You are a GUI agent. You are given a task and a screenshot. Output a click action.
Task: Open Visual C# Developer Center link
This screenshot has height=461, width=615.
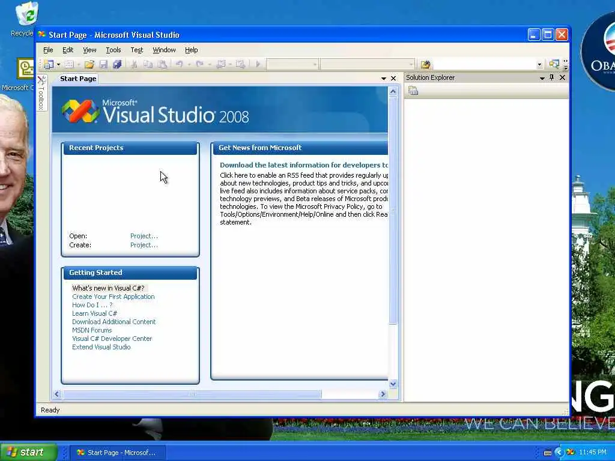[x=112, y=339]
